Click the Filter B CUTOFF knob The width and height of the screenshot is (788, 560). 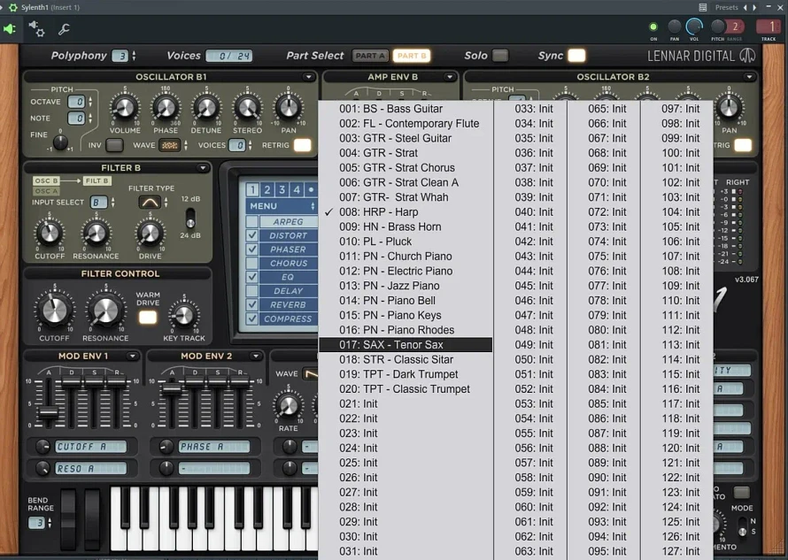[50, 233]
